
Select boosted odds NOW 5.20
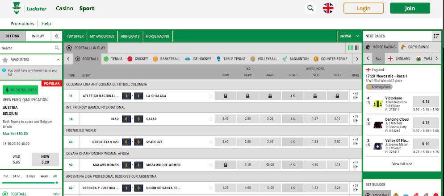click(45, 159)
